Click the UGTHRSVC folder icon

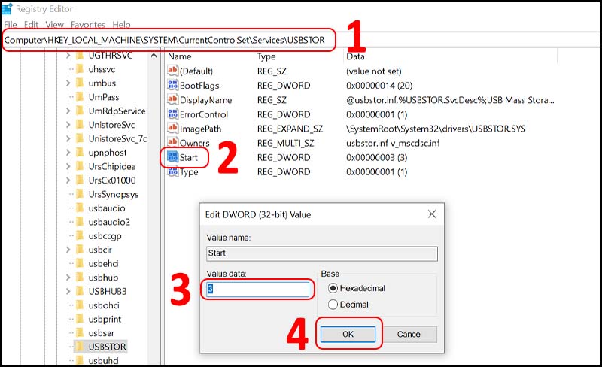[x=80, y=56]
